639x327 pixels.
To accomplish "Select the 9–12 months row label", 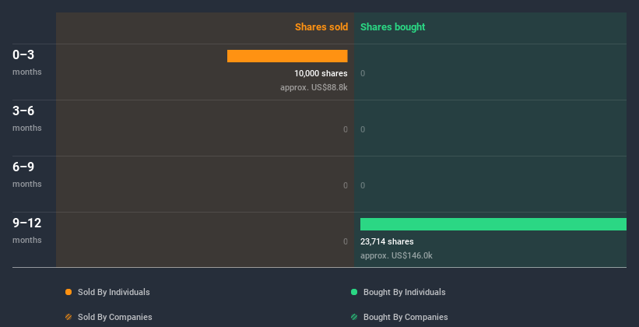I will click(x=26, y=230).
